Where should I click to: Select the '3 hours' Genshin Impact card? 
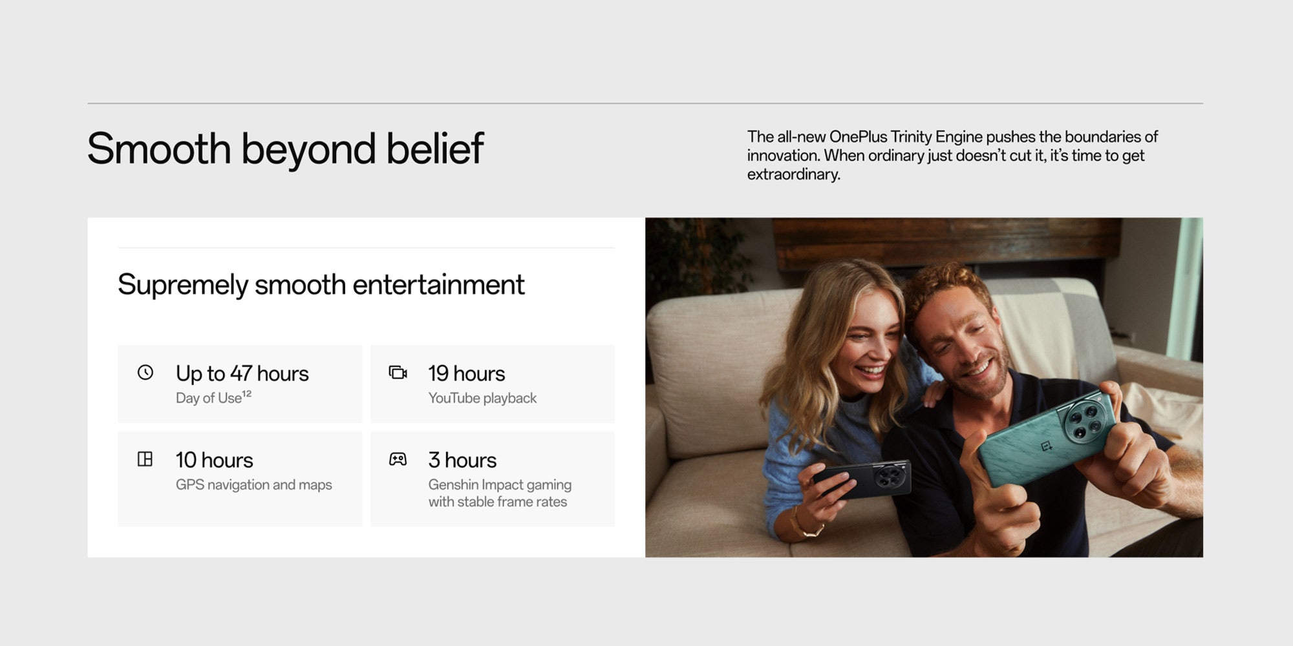coord(493,479)
